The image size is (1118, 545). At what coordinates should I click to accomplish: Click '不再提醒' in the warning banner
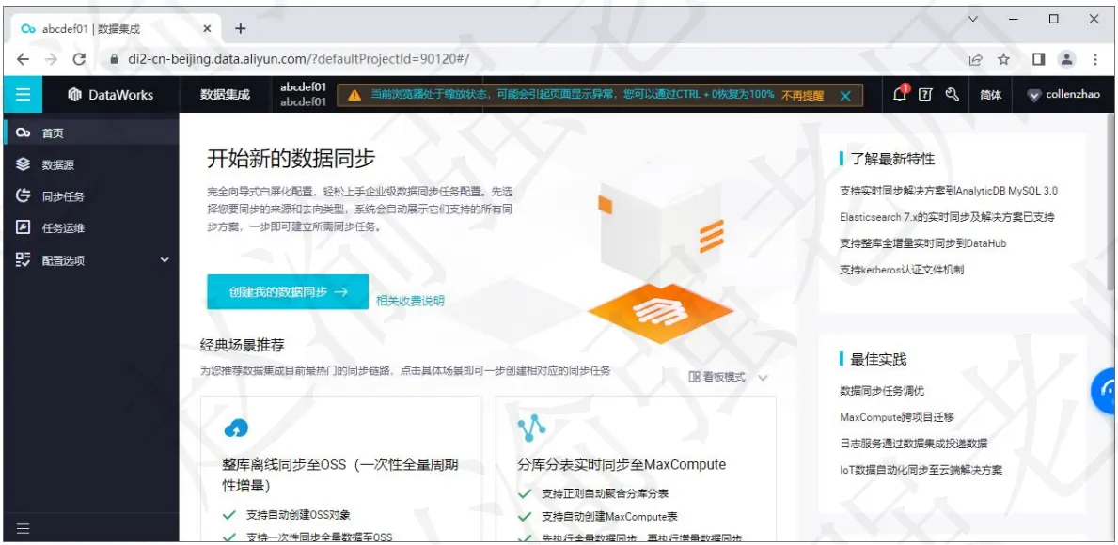click(803, 96)
